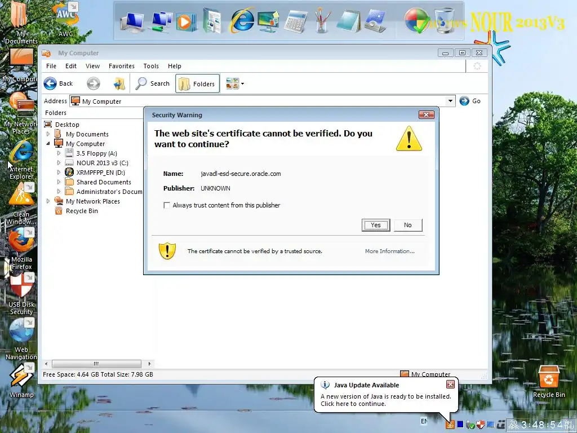
Task: Click the taskbar clock
Action: coord(542,425)
